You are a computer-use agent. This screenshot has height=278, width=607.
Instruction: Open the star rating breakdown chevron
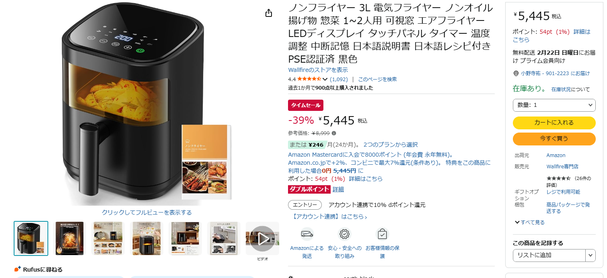325,79
